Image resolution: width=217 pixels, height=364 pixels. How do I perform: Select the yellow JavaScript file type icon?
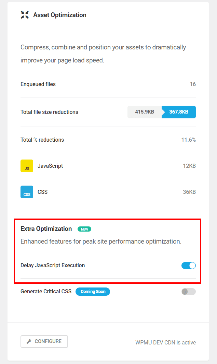click(x=27, y=166)
